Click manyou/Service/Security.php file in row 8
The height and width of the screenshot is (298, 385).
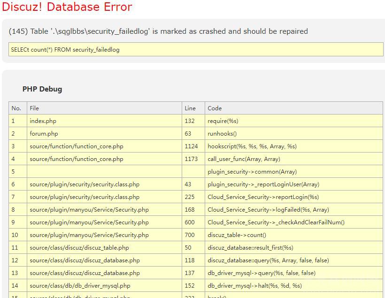pyautogui.click(x=89, y=210)
